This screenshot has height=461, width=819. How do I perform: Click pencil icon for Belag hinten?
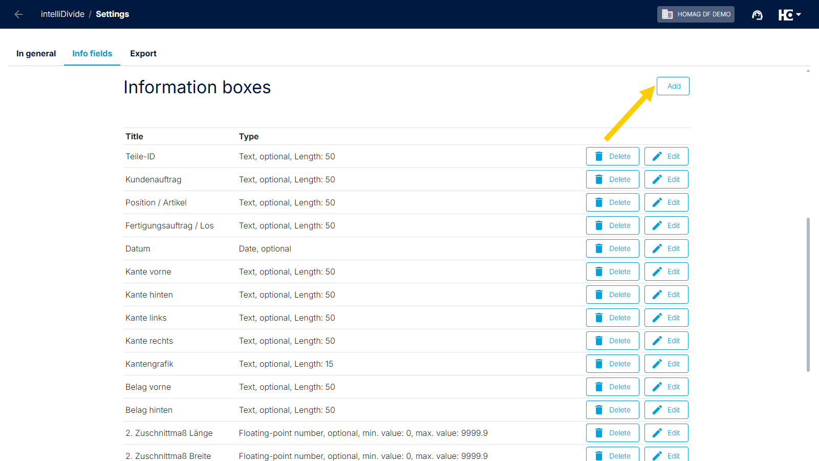click(x=657, y=410)
